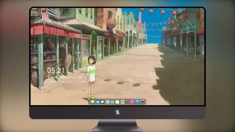Open the Camera icon in dock
Viewport: 235px width, 132px height.
142,102
